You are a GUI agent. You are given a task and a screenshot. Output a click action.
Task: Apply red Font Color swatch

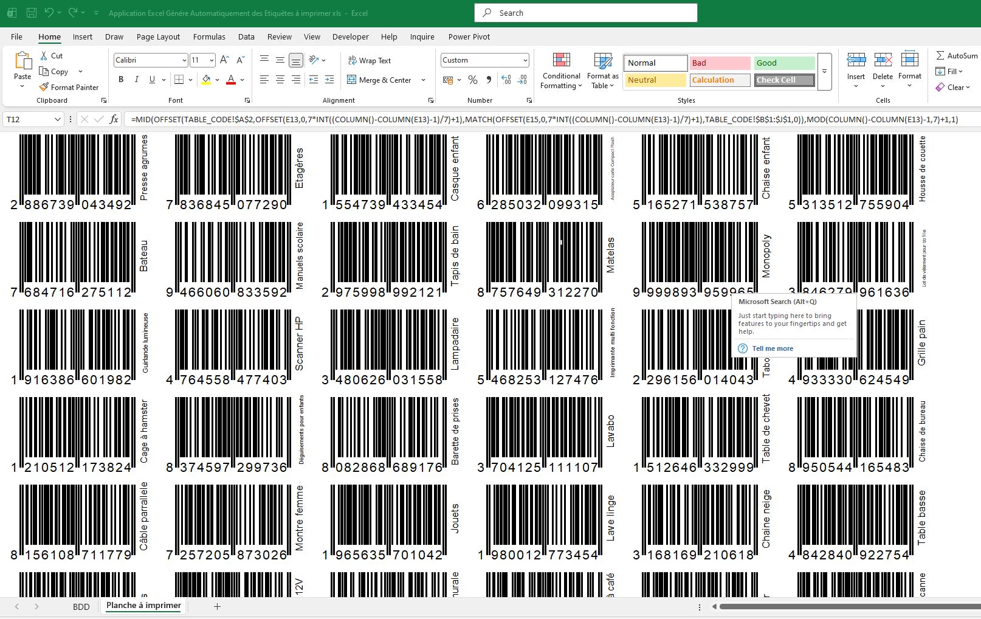(231, 80)
